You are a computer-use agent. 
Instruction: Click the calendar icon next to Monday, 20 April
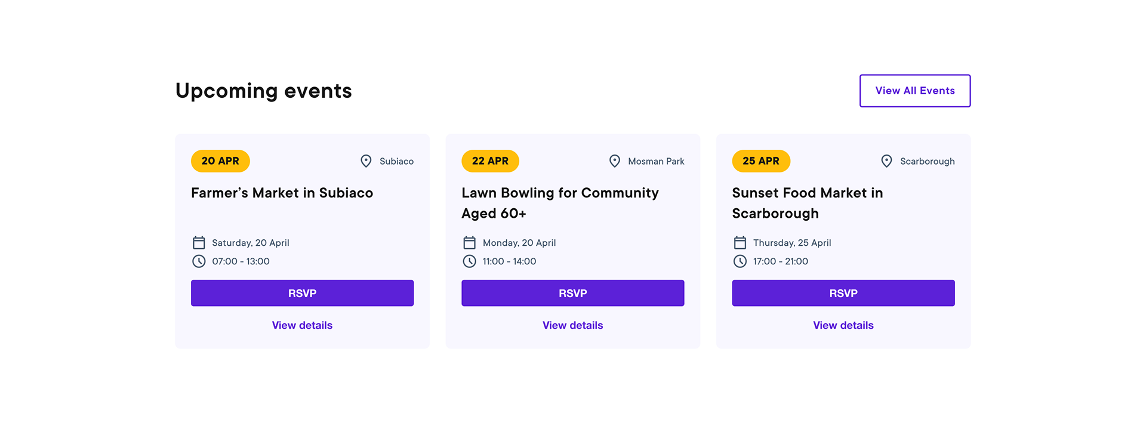pos(469,243)
